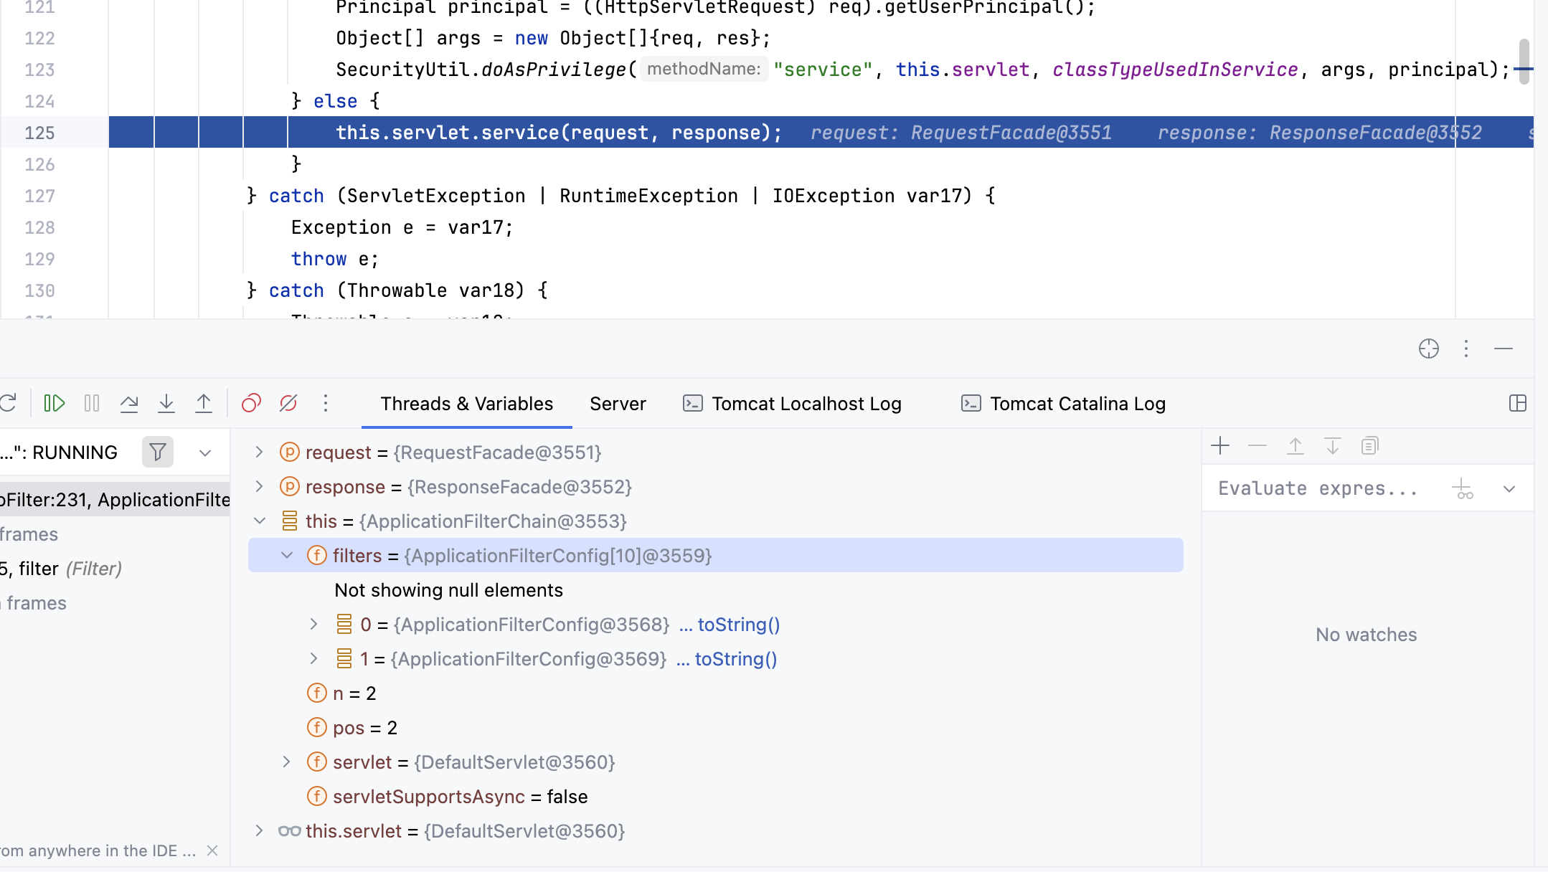Toggle Mute Breakpoints icon
1548x872 pixels.
(288, 403)
